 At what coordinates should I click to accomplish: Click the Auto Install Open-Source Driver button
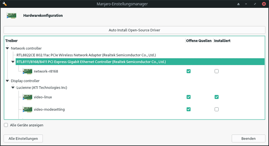(134, 30)
